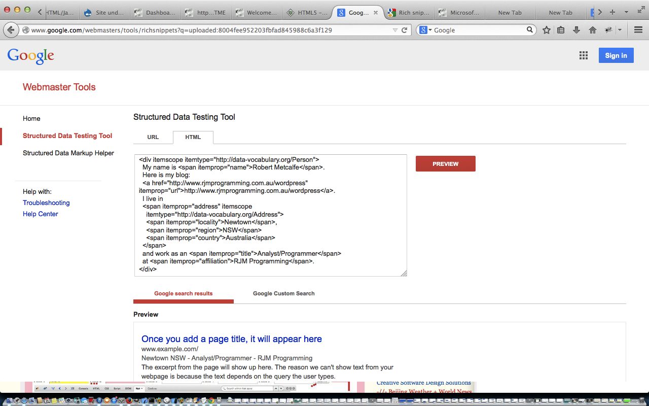The image size is (649, 406).
Task: Open the Help Center link
Action: click(x=41, y=214)
